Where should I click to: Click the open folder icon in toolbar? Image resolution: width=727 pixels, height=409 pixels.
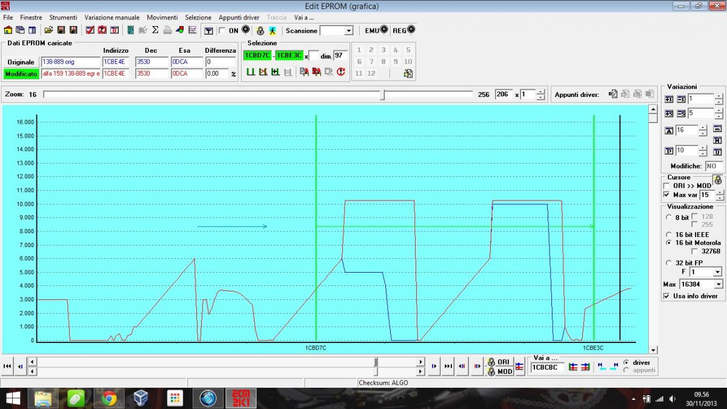pos(48,30)
